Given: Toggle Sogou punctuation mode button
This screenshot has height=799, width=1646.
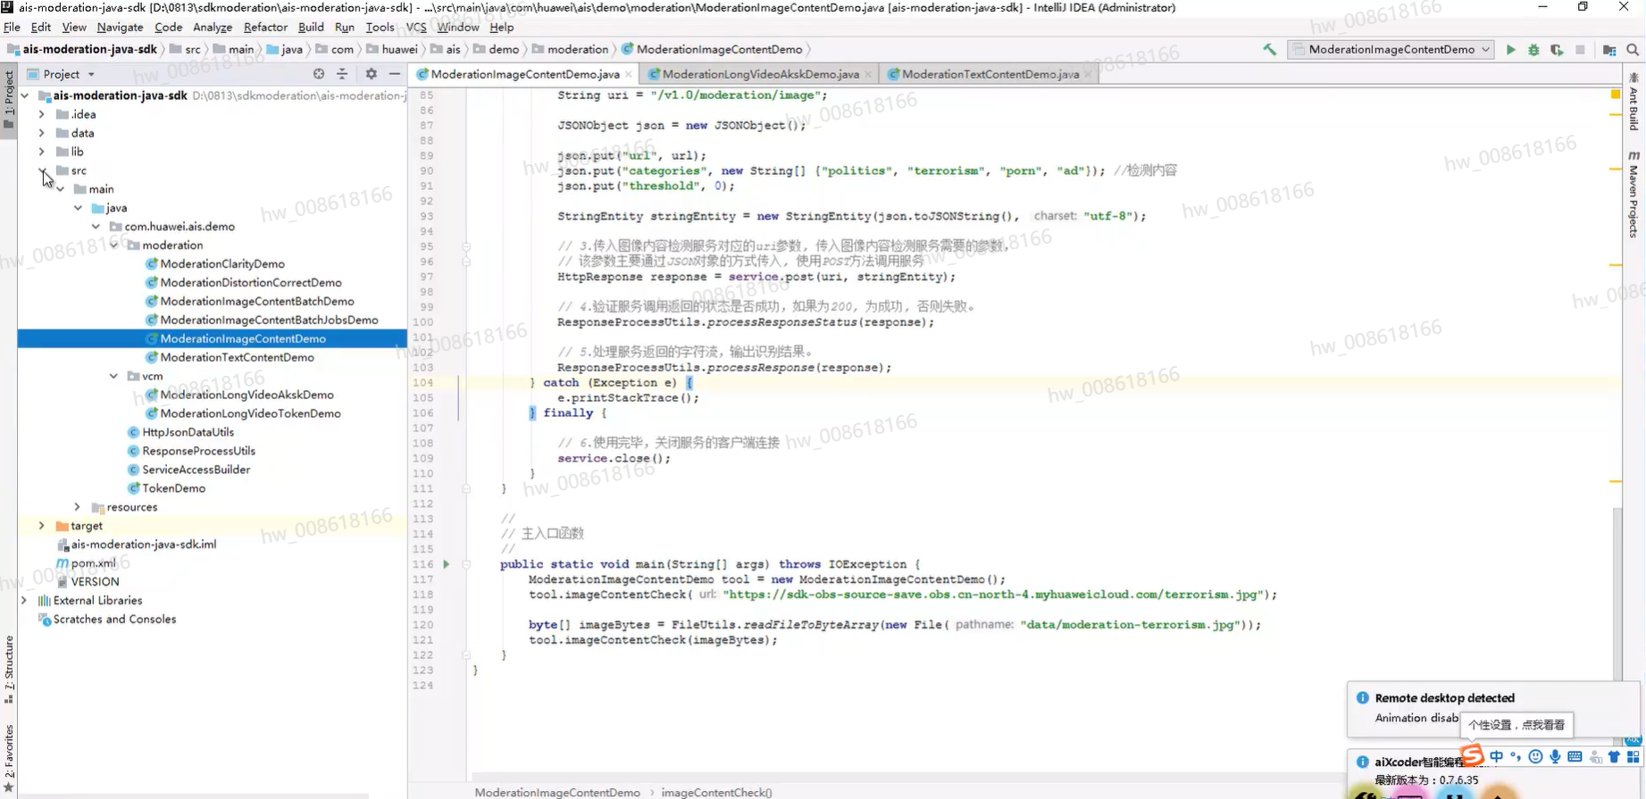Looking at the screenshot, I should 1516,757.
